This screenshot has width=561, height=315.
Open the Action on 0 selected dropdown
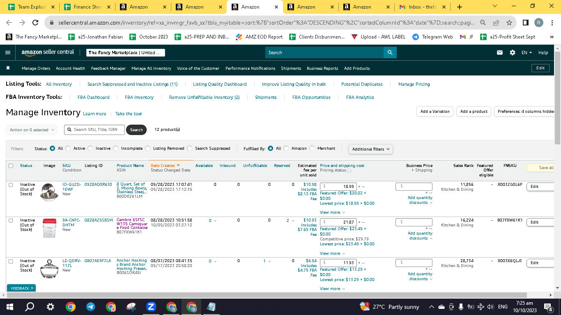point(32,130)
